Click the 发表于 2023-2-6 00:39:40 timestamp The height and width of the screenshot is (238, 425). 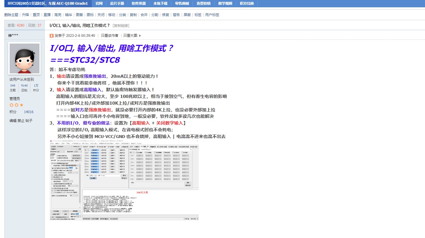pyautogui.click(x=75, y=36)
